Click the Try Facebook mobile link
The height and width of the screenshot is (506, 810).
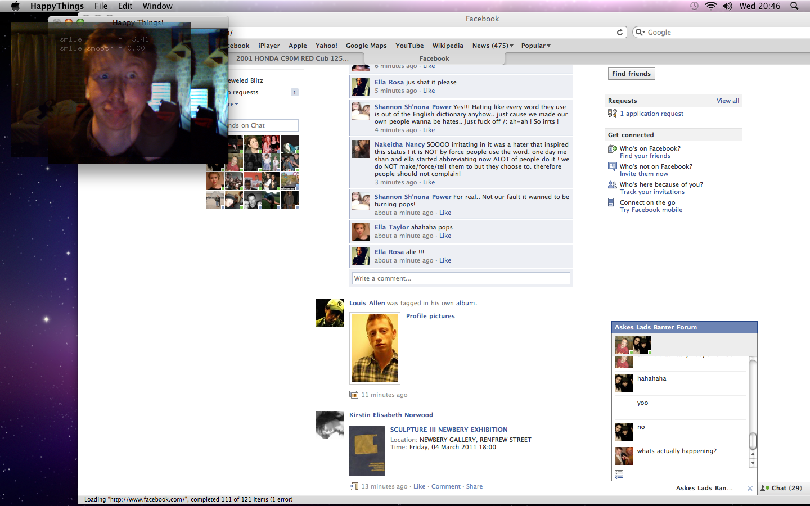[x=651, y=210]
